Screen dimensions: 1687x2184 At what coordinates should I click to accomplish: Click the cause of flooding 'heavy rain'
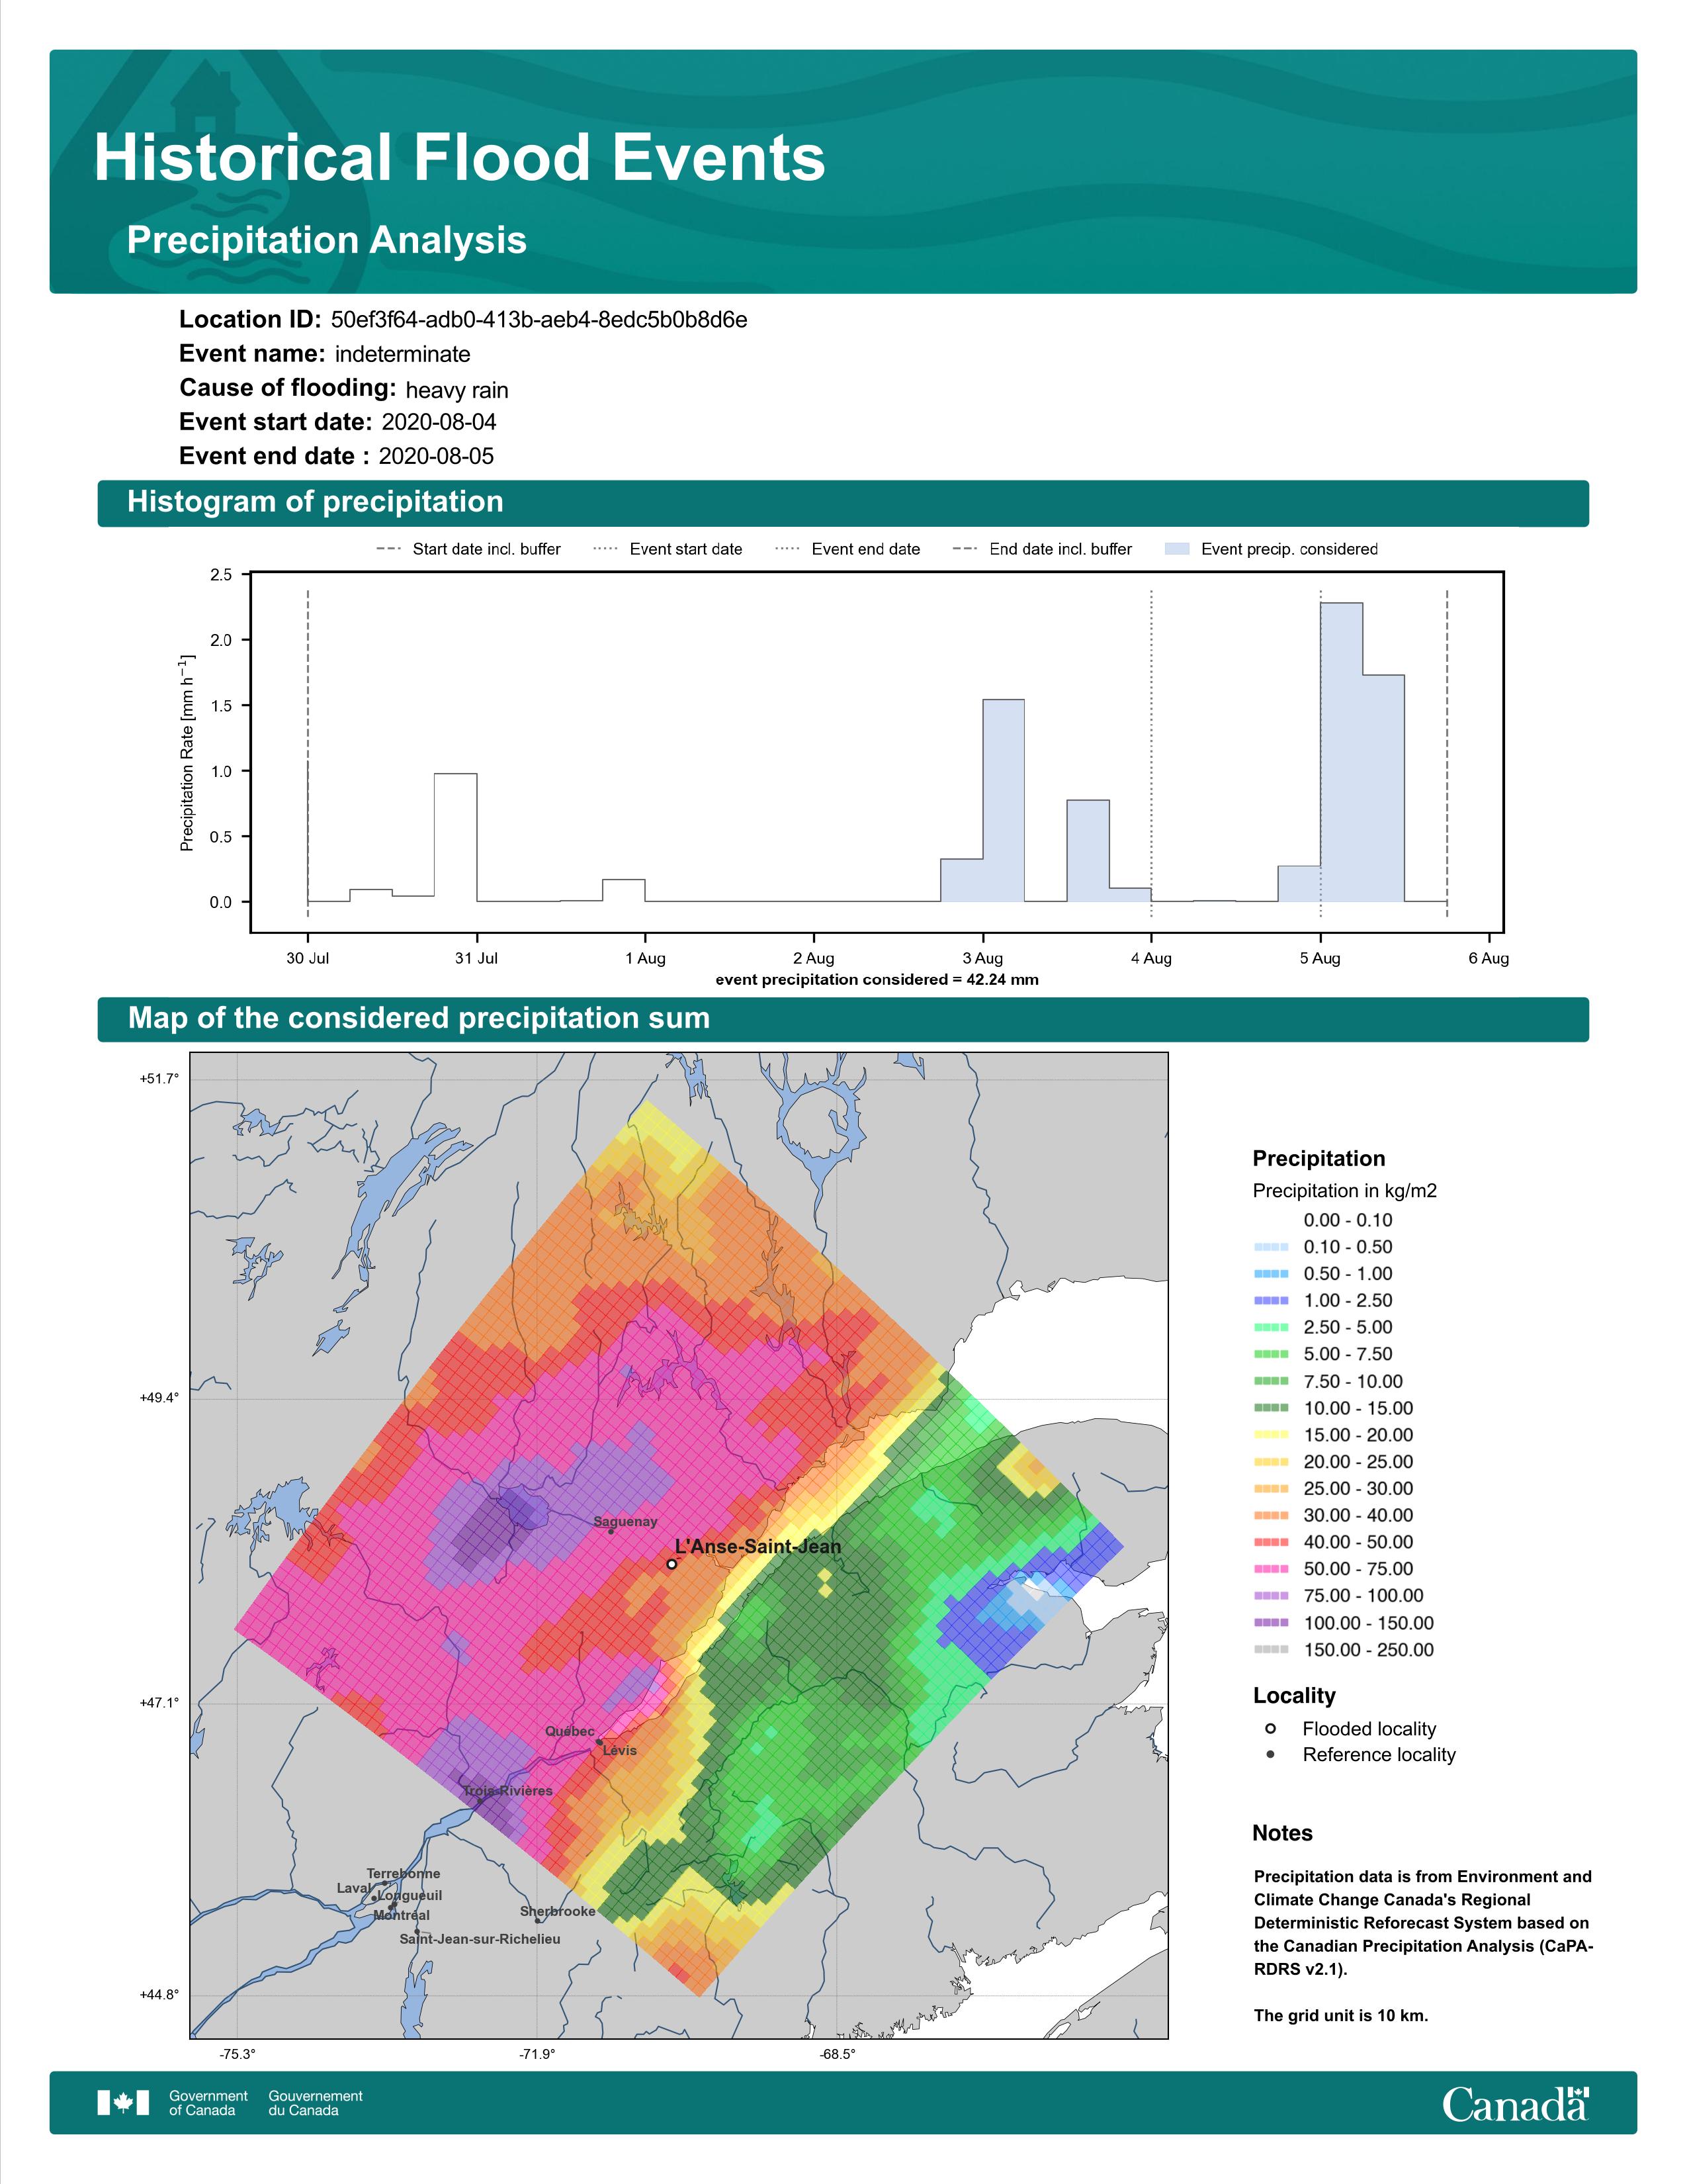click(x=456, y=390)
